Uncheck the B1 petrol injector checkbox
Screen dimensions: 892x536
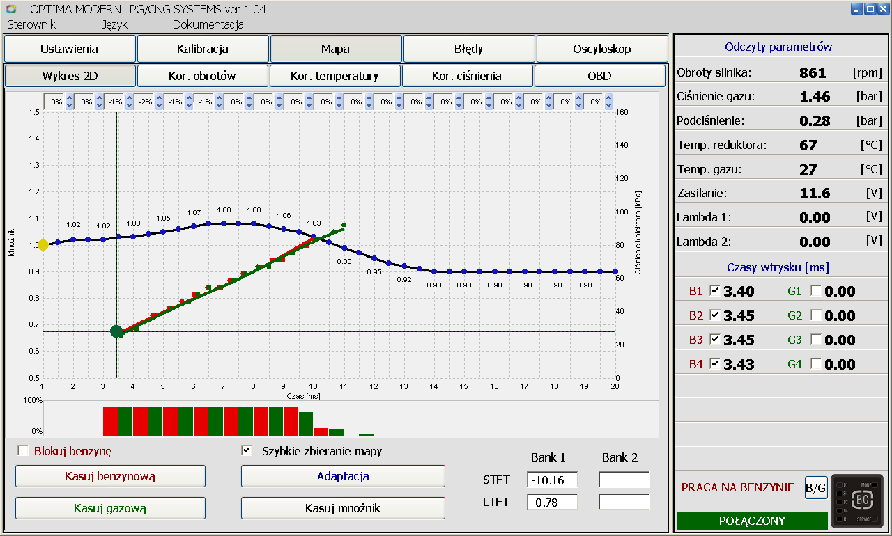pyautogui.click(x=714, y=291)
